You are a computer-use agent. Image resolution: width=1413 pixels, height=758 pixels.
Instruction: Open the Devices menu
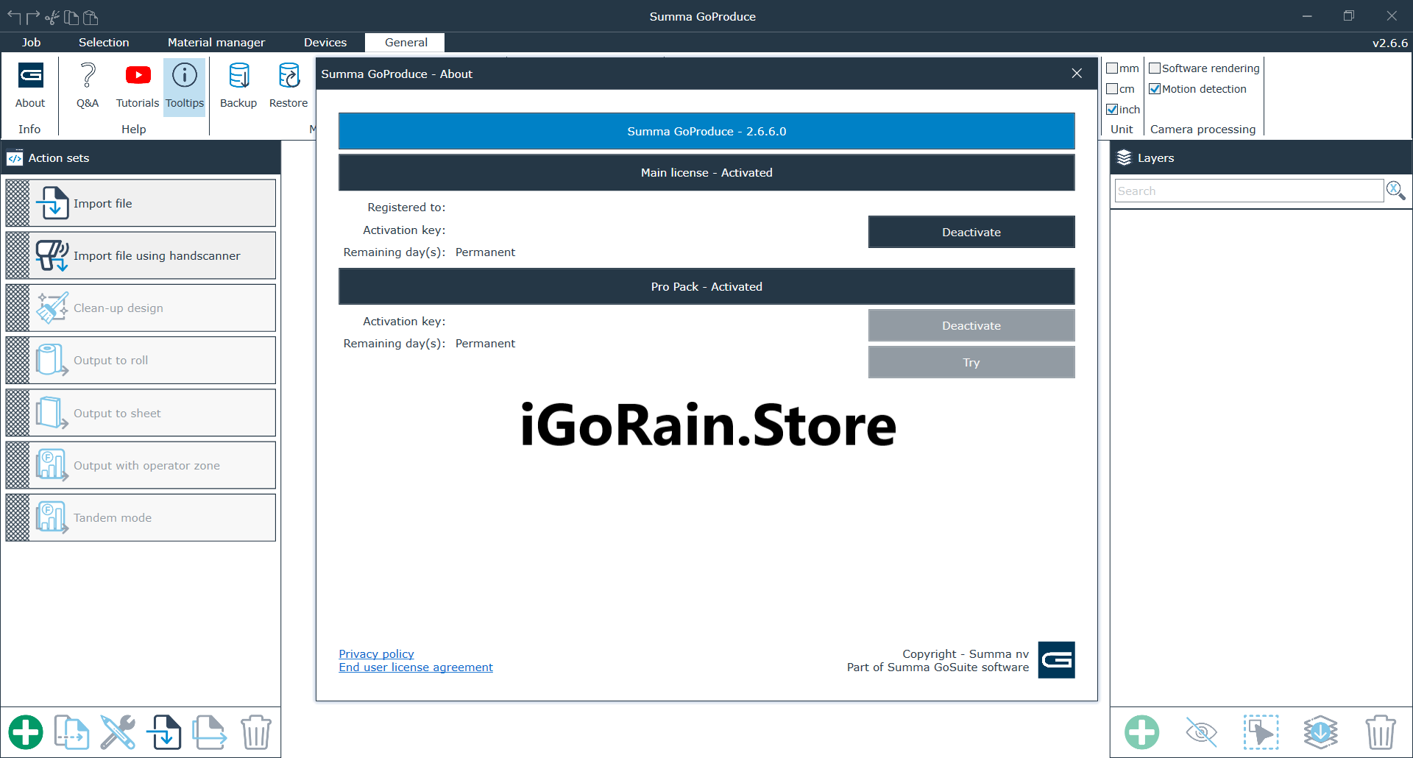325,42
